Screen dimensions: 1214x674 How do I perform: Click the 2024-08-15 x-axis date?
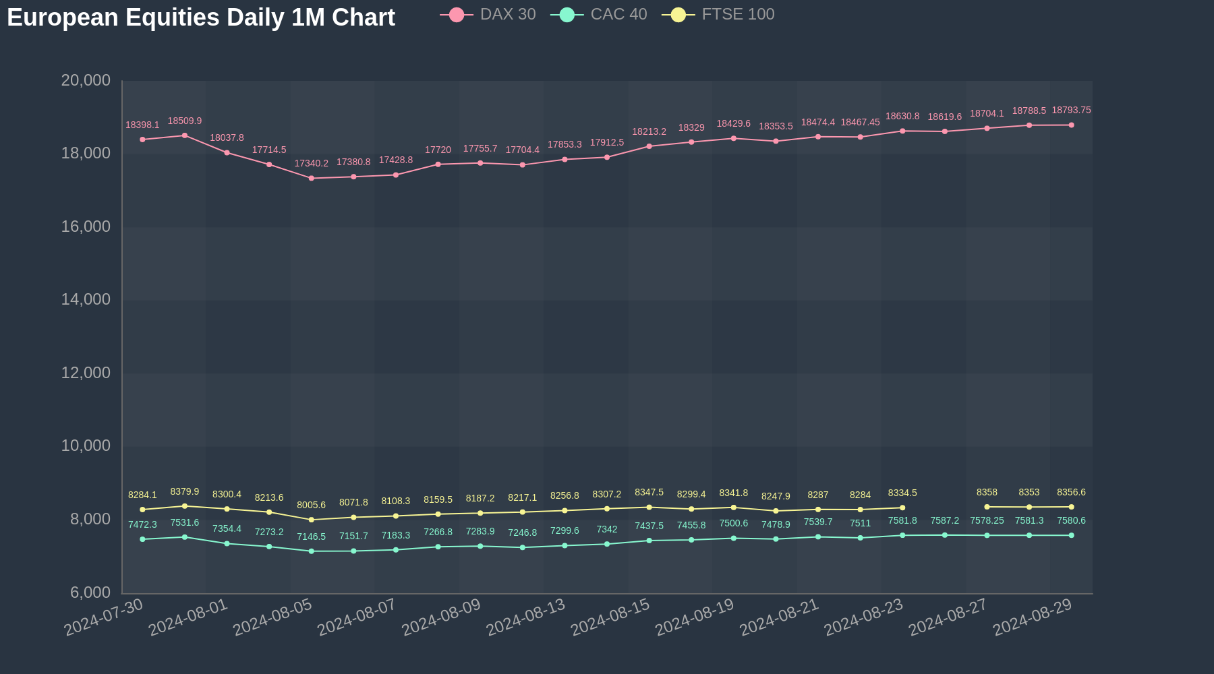click(x=610, y=617)
